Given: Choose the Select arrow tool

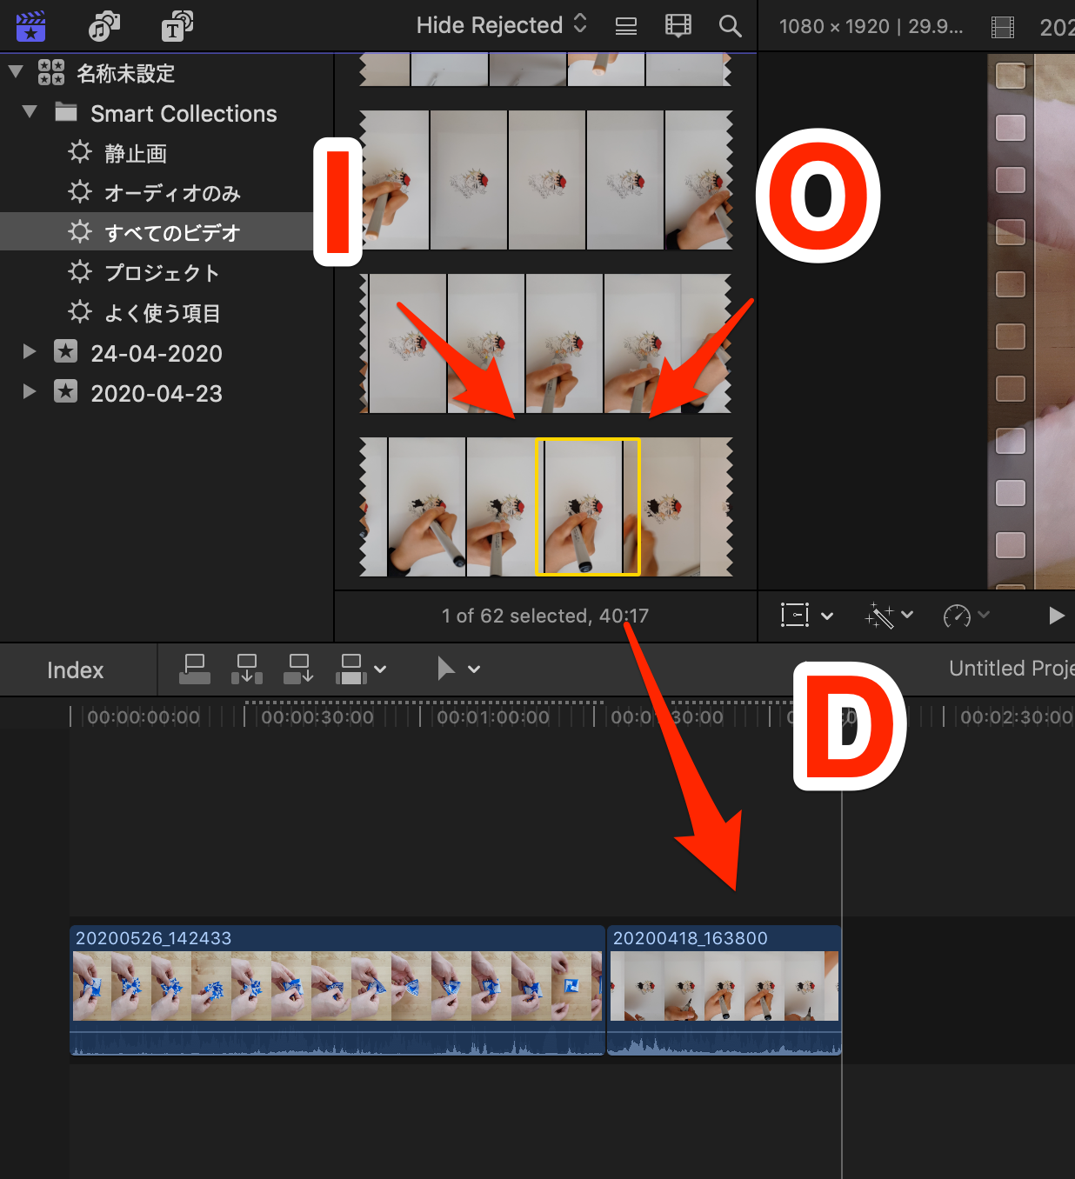Looking at the screenshot, I should (x=445, y=669).
